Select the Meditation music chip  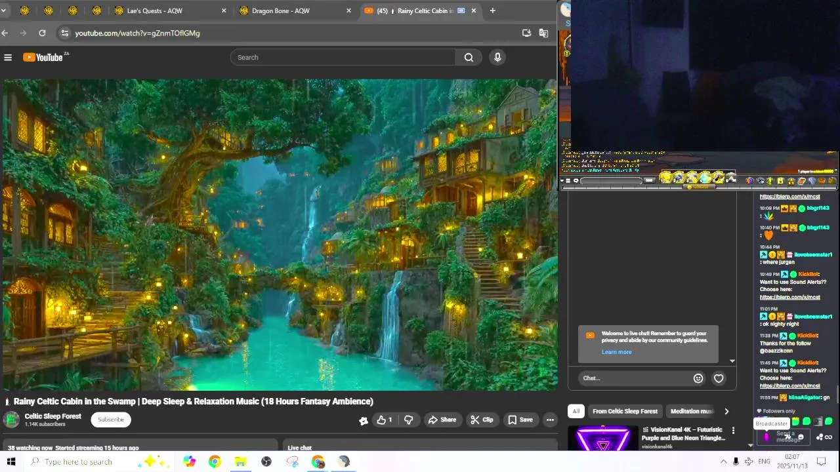690,411
